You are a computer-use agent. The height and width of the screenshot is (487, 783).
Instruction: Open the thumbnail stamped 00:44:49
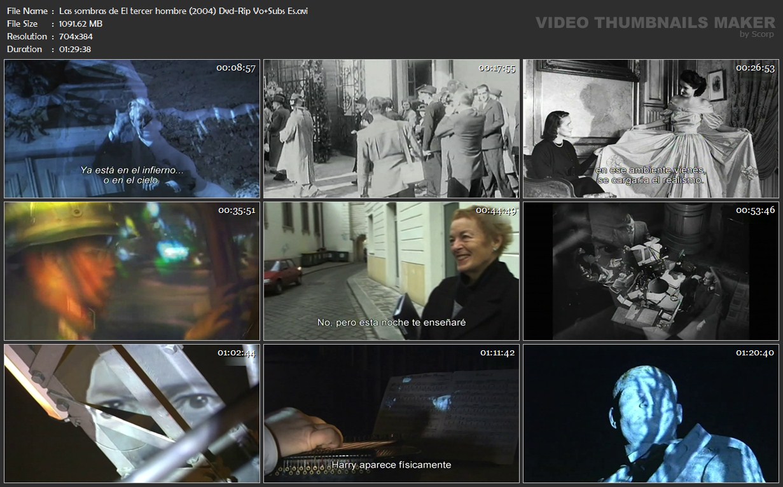(391, 271)
